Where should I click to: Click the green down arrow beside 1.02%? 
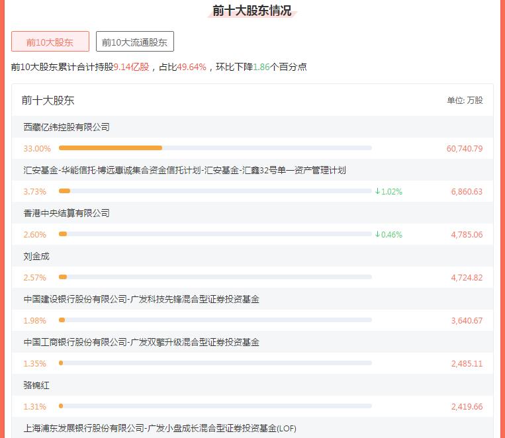tap(377, 191)
